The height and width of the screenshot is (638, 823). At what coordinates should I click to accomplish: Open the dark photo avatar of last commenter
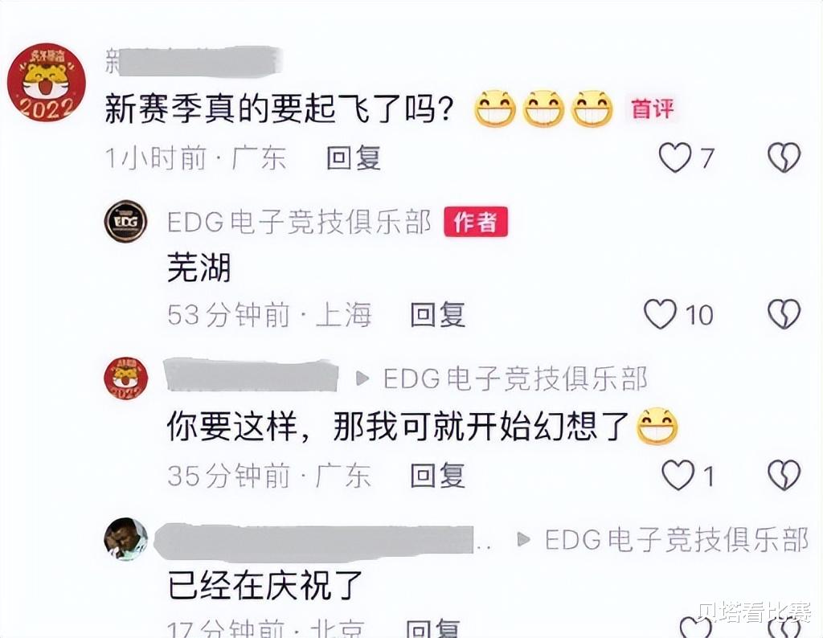[126, 539]
